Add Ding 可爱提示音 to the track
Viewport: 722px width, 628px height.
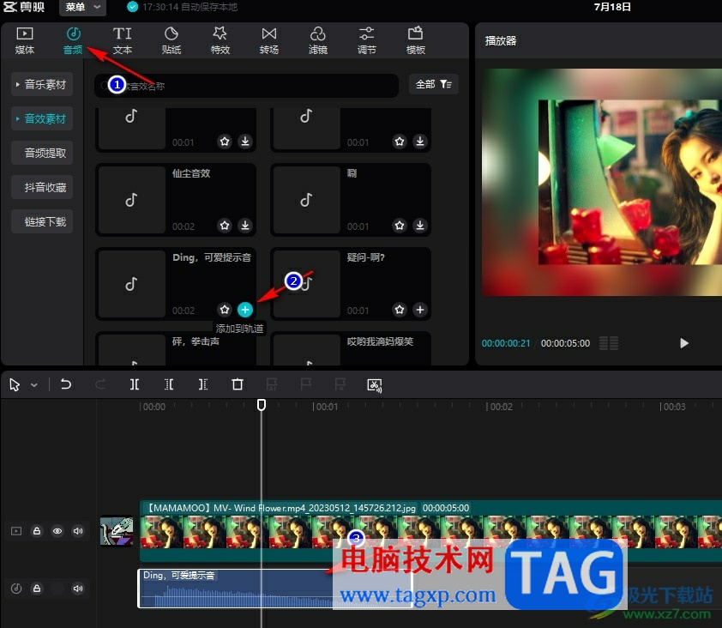pos(245,310)
